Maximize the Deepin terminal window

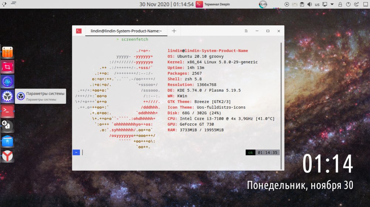pyautogui.click(x=268, y=31)
